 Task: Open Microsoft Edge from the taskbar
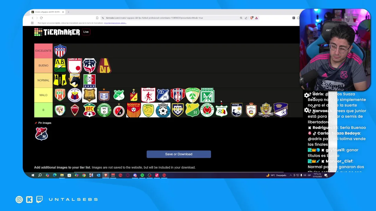click(x=55, y=175)
